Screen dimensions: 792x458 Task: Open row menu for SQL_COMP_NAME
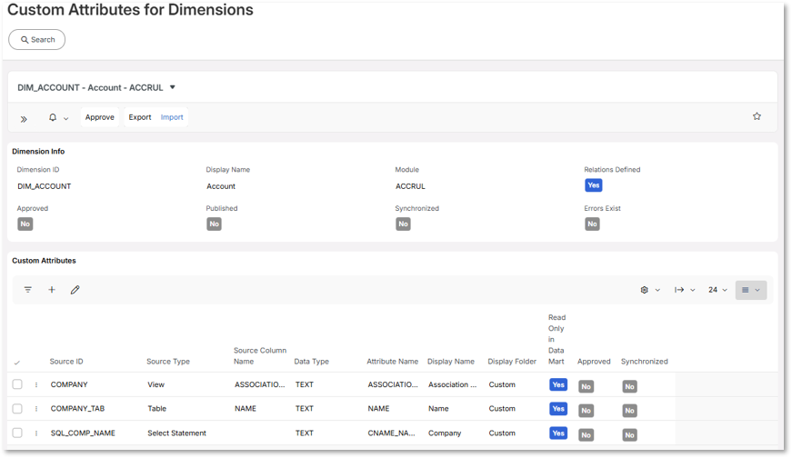tap(36, 433)
